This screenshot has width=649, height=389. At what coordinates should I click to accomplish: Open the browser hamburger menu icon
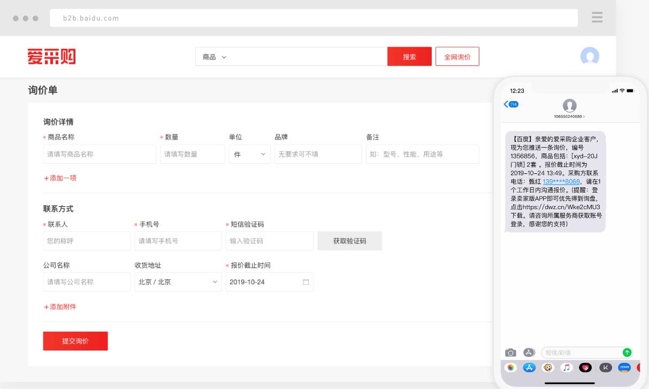[x=597, y=17]
